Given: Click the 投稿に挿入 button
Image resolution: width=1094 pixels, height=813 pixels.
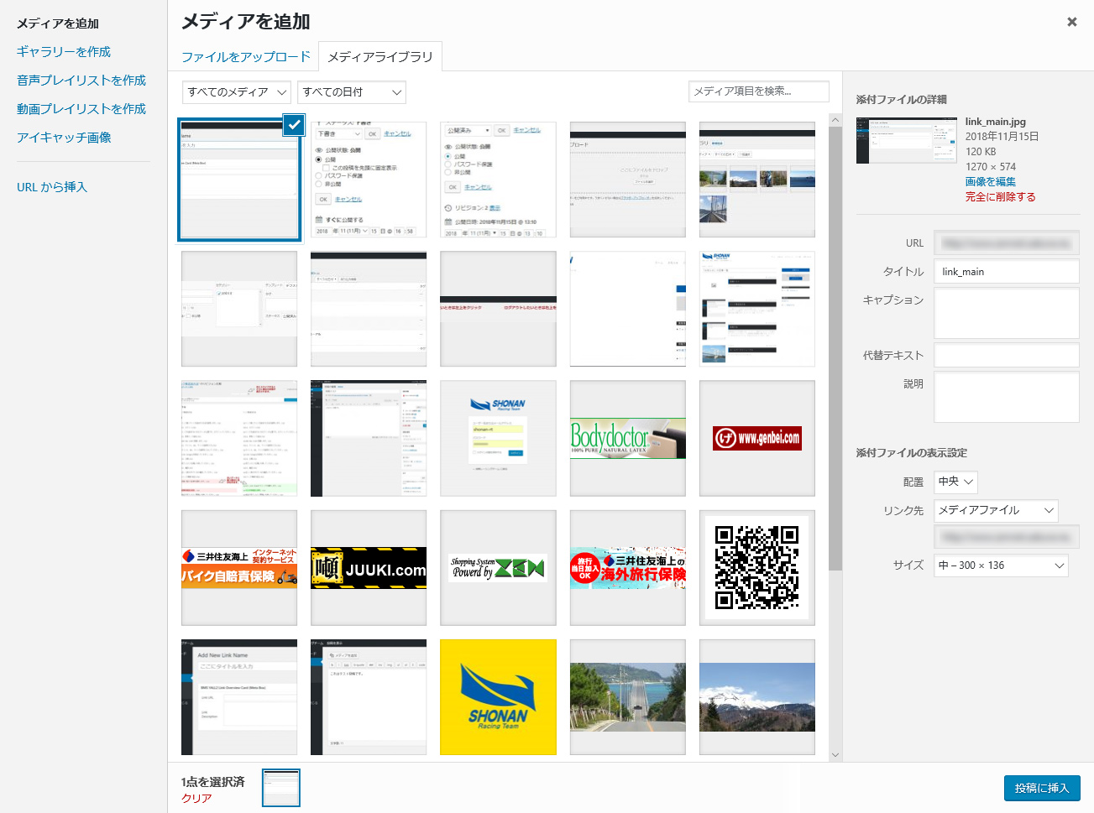Looking at the screenshot, I should (x=1041, y=788).
